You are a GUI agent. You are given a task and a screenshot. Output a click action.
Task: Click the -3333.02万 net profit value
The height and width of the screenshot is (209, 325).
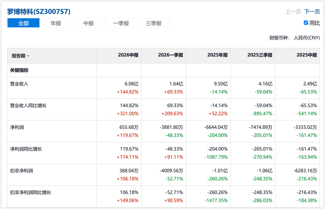pos(305,127)
